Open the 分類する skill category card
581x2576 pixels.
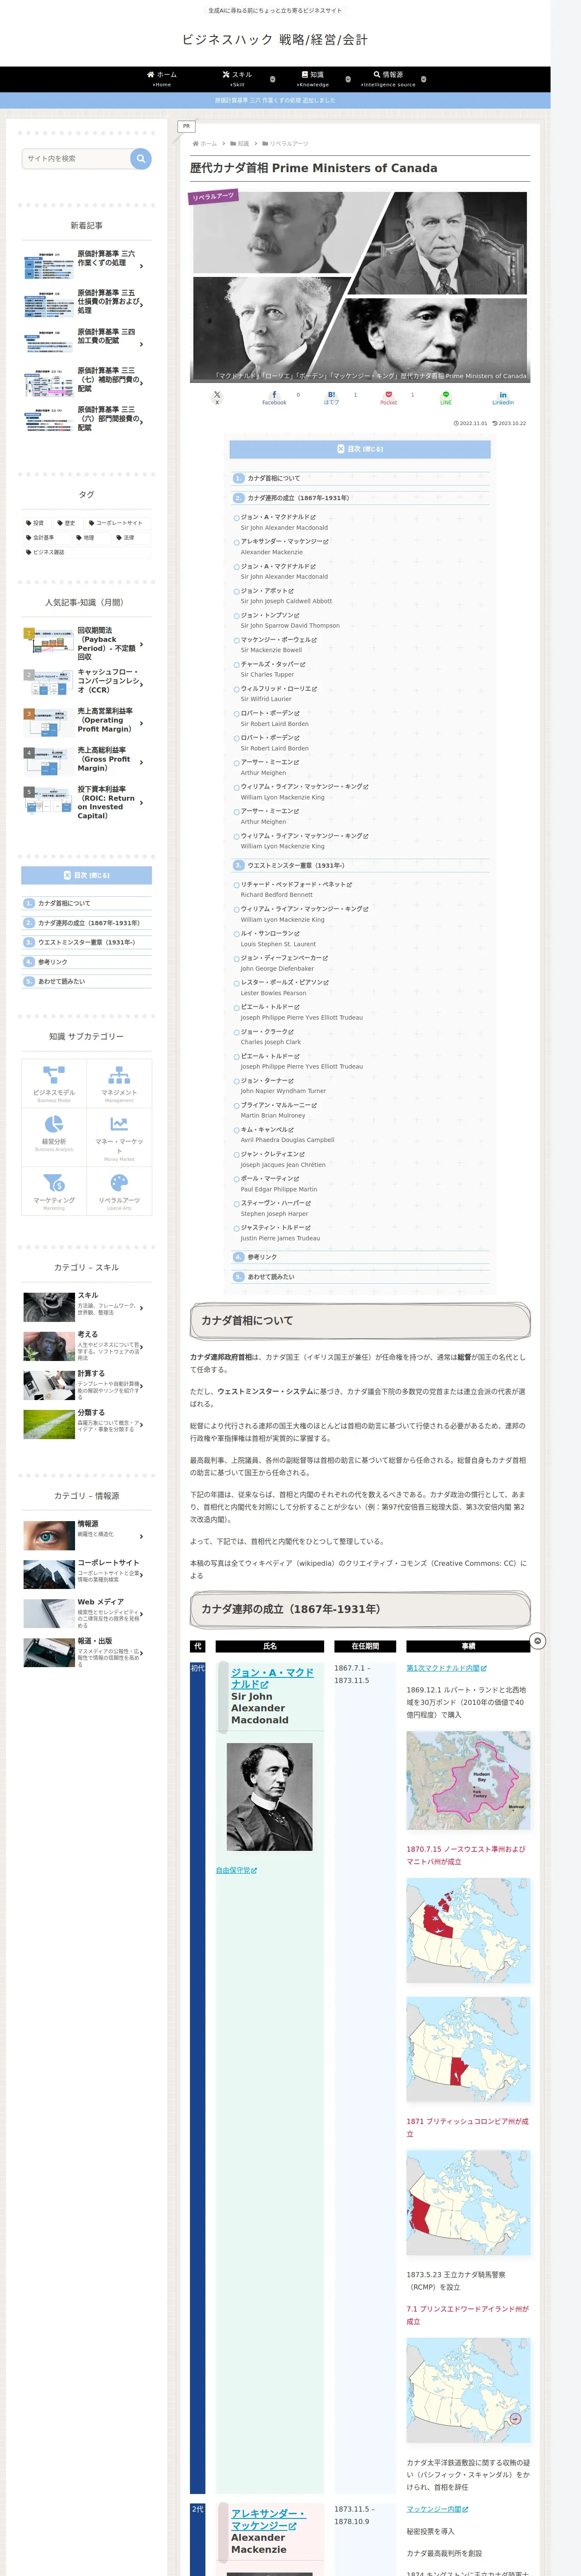87,1424
